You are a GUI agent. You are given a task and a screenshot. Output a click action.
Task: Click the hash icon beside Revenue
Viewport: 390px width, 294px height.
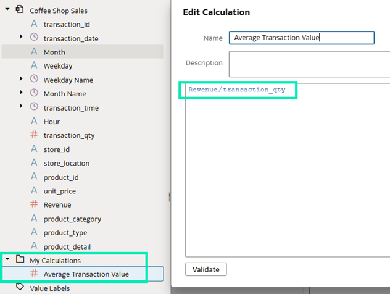pyautogui.click(x=34, y=204)
